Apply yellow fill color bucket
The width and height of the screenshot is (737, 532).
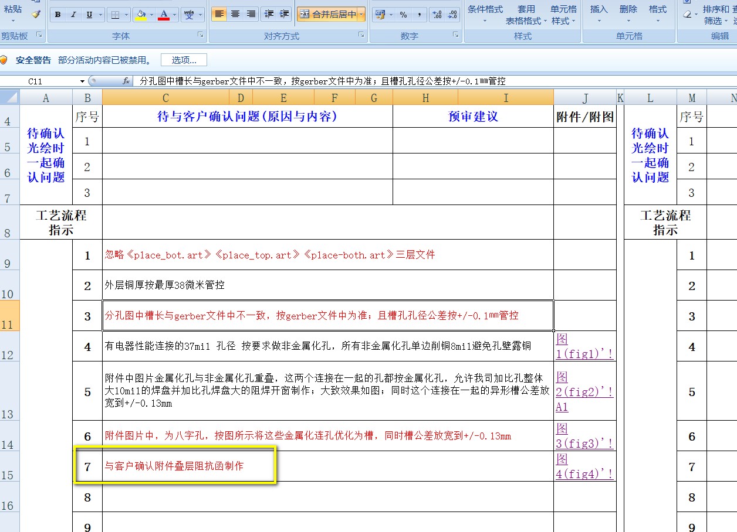tap(141, 15)
